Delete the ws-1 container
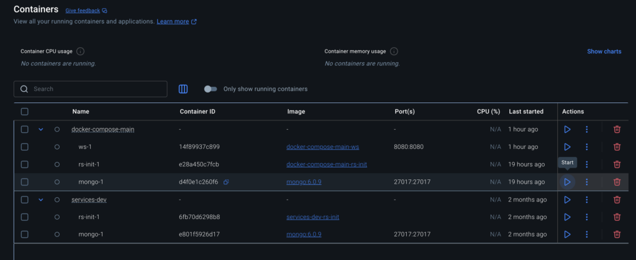636x260 pixels. (x=617, y=147)
